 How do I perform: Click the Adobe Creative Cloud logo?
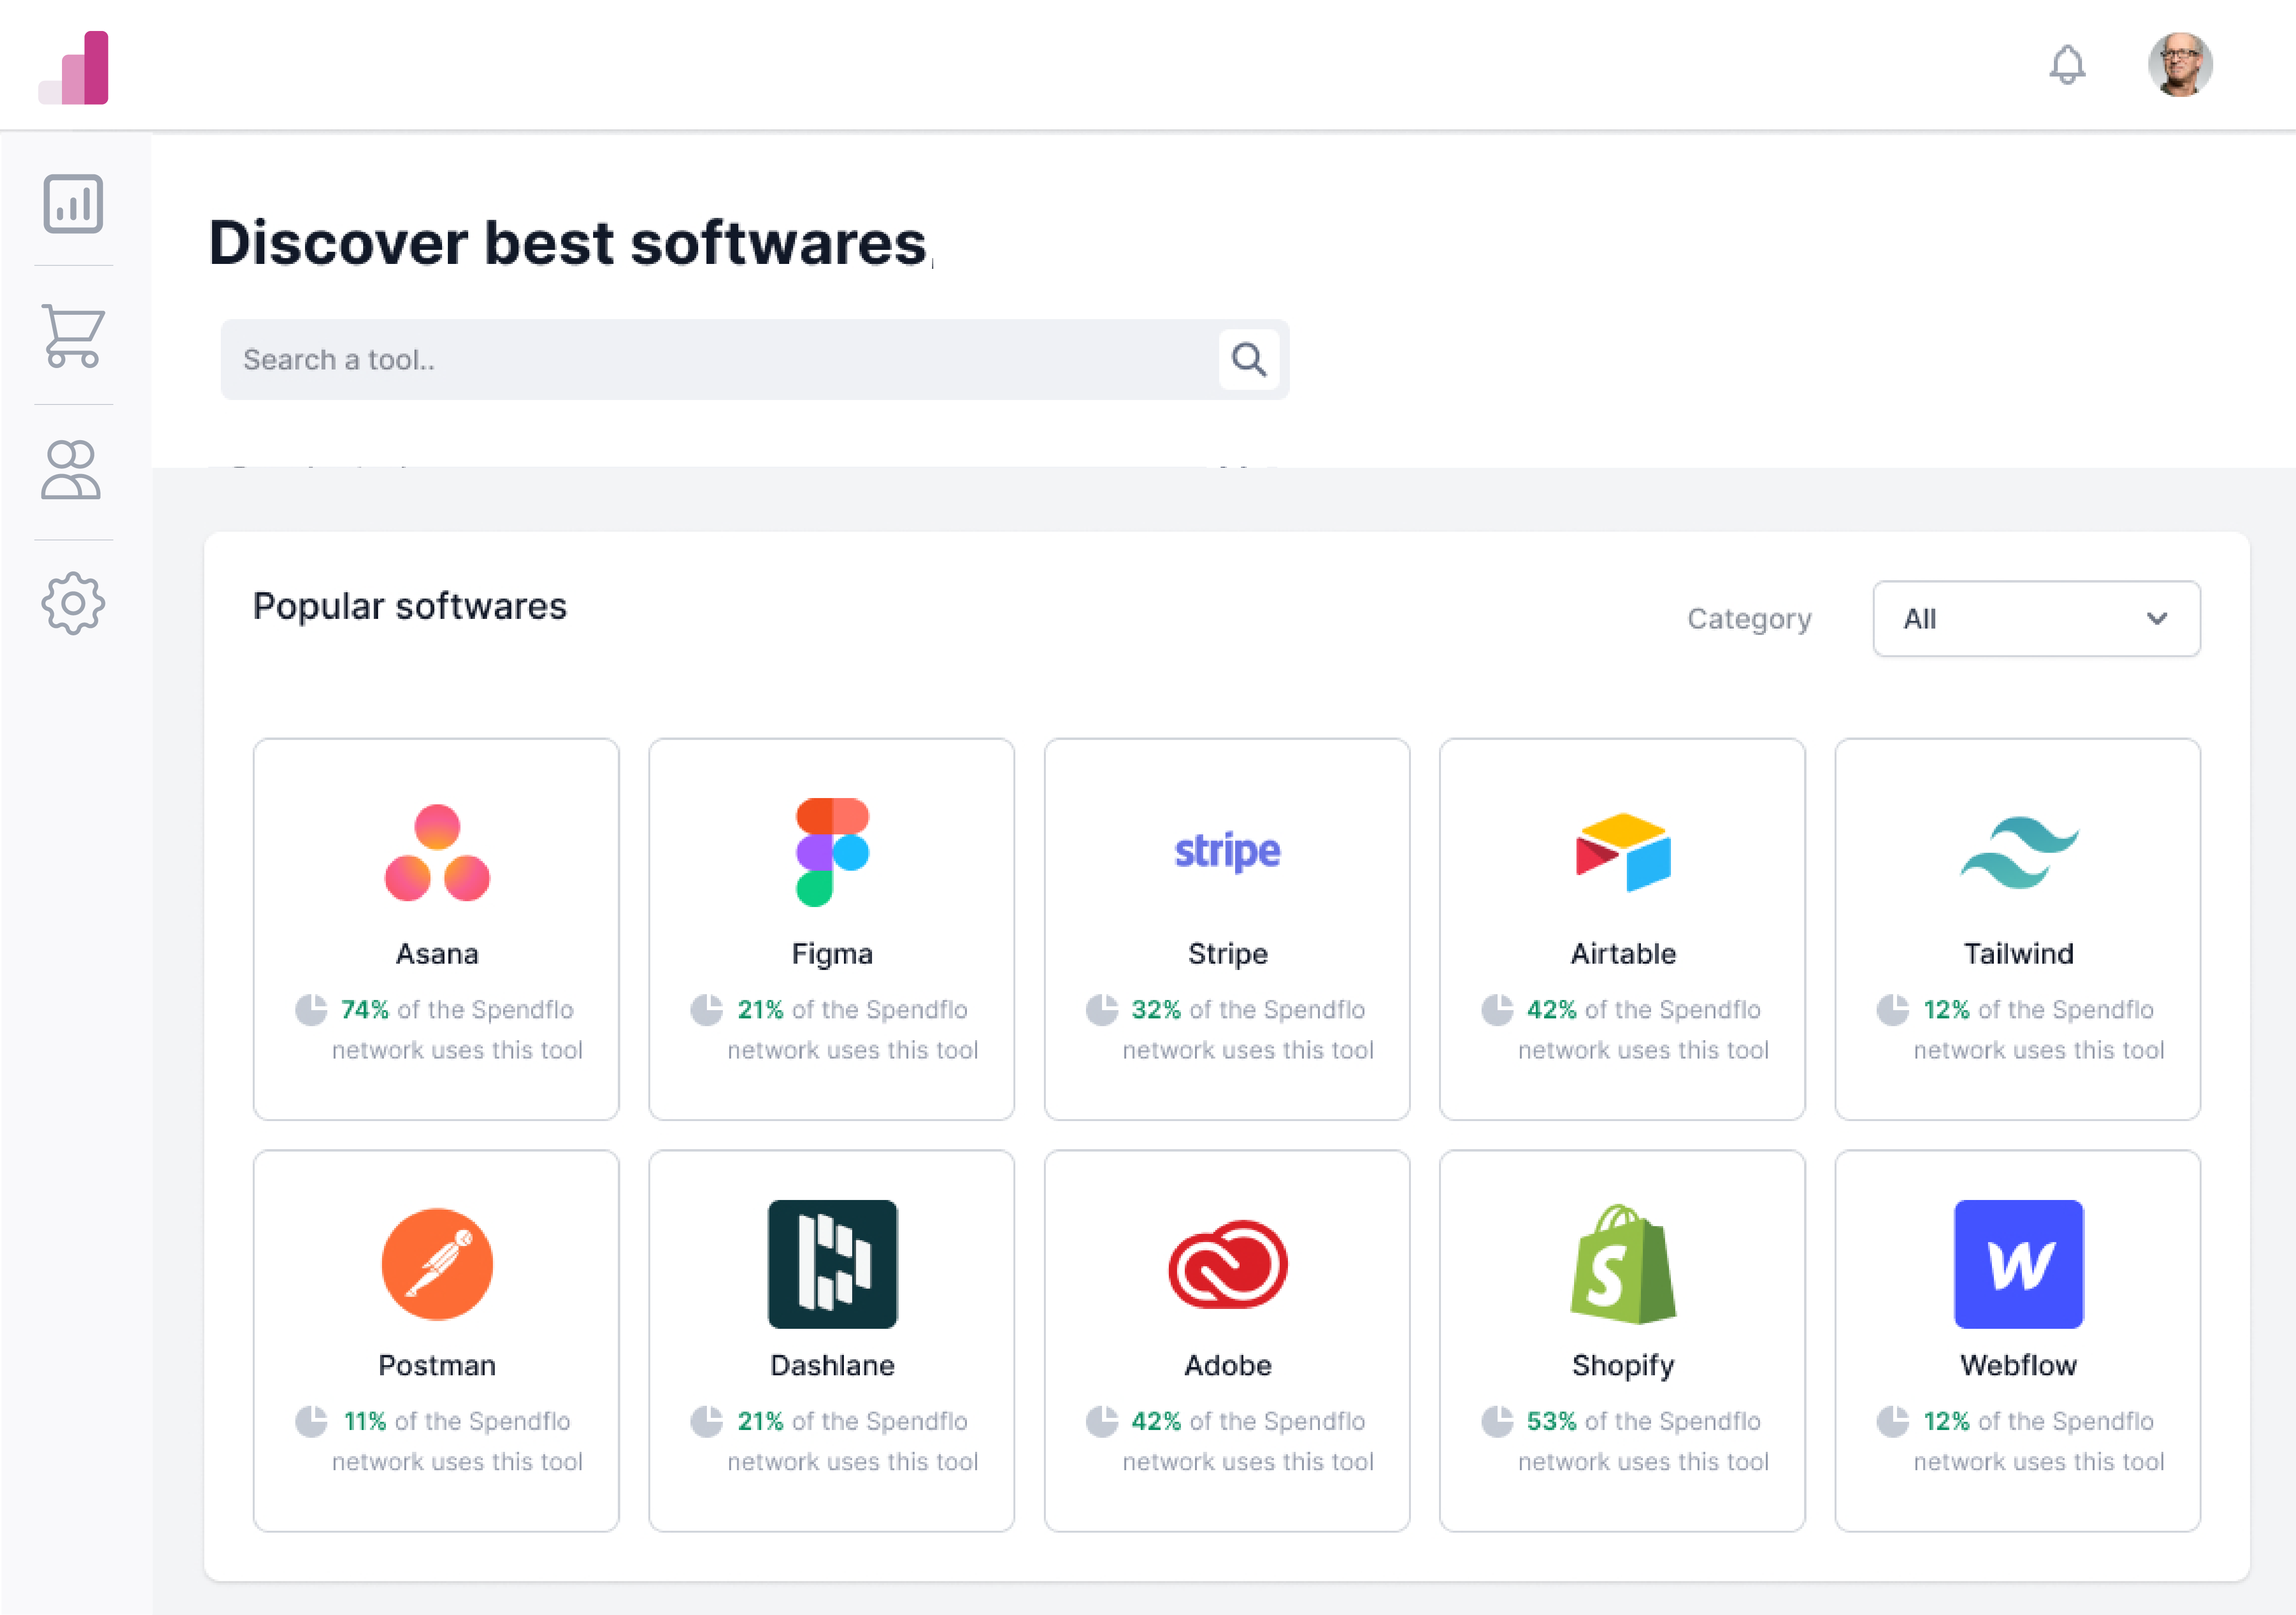(1227, 1264)
